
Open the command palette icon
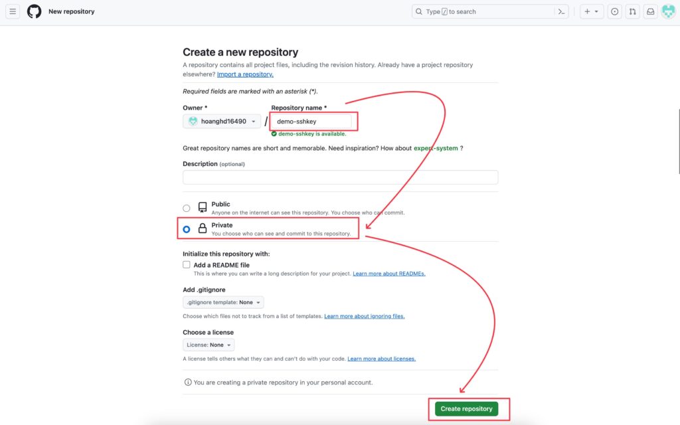(561, 12)
